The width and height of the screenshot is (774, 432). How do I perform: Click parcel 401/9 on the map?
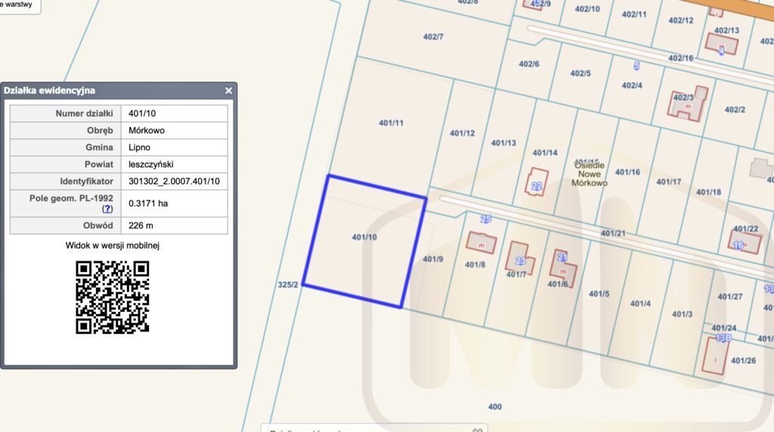(x=433, y=259)
